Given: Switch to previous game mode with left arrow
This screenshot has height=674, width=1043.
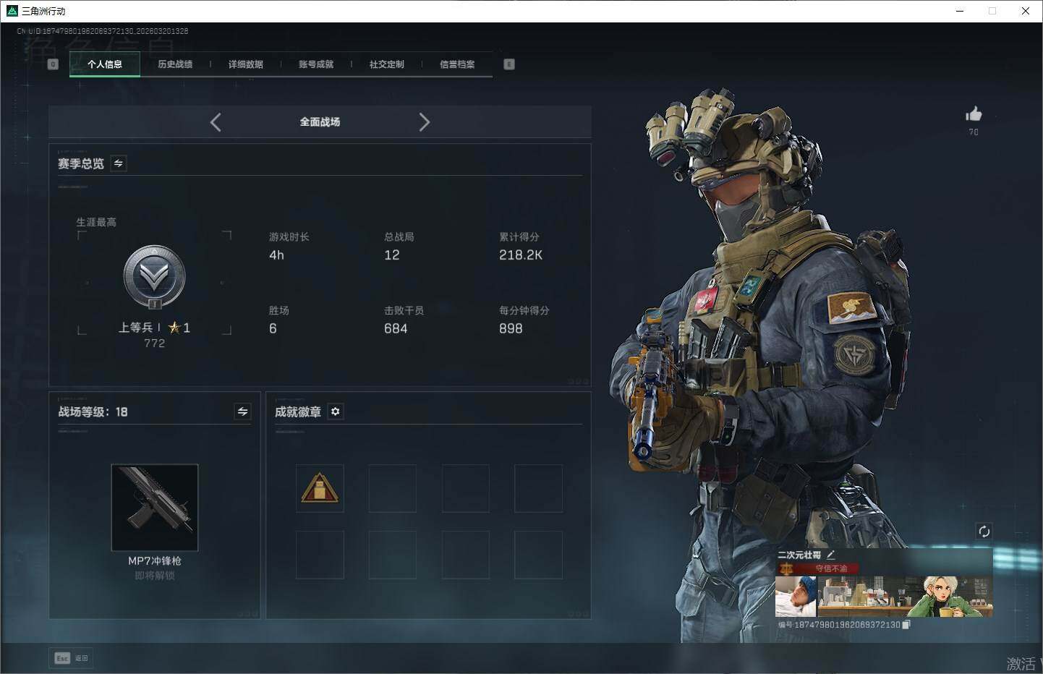Looking at the screenshot, I should tap(216, 122).
